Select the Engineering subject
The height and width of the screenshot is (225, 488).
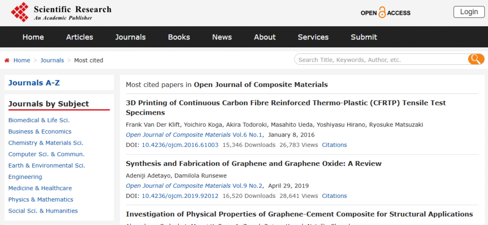point(25,177)
